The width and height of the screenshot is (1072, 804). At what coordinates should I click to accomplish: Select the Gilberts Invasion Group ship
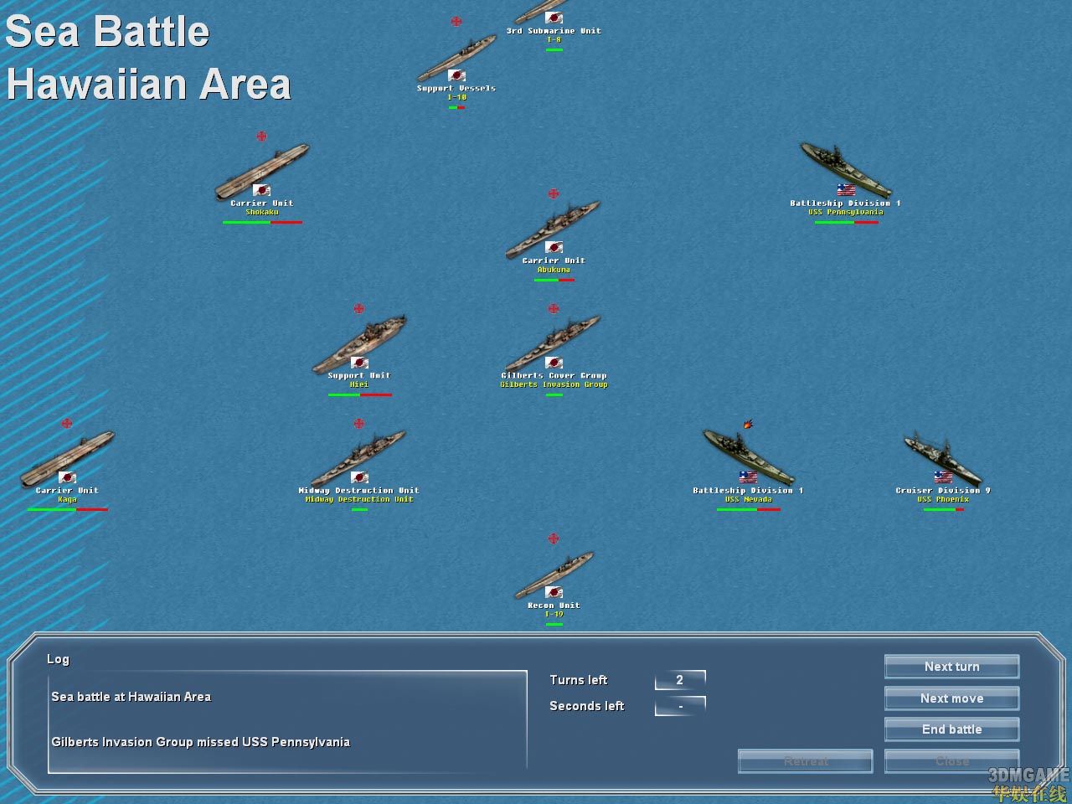[x=553, y=342]
